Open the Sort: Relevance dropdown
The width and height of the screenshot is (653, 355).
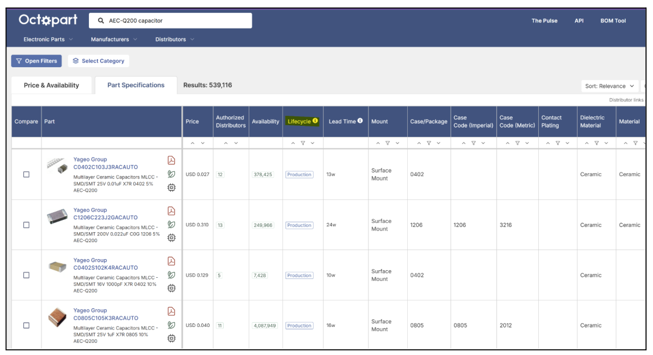pyautogui.click(x=609, y=86)
